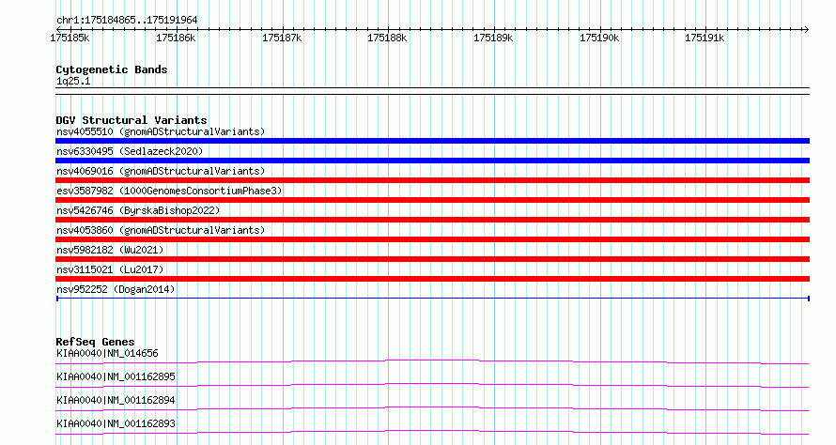Click the 175190k ruler tick label

point(599,38)
